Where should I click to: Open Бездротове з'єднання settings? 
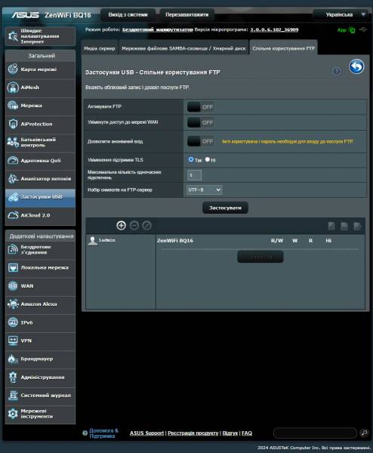tap(40, 250)
